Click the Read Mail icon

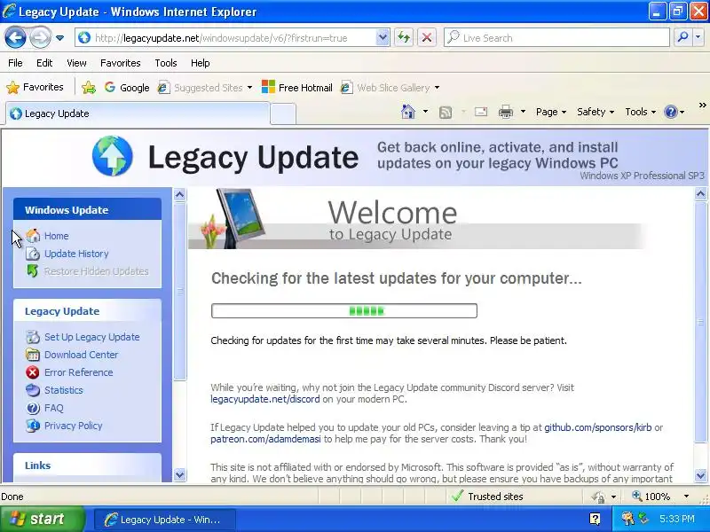point(480,112)
